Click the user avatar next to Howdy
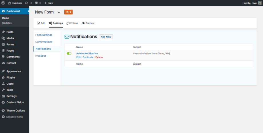Screen dimensions: 263x133 (260, 3)
